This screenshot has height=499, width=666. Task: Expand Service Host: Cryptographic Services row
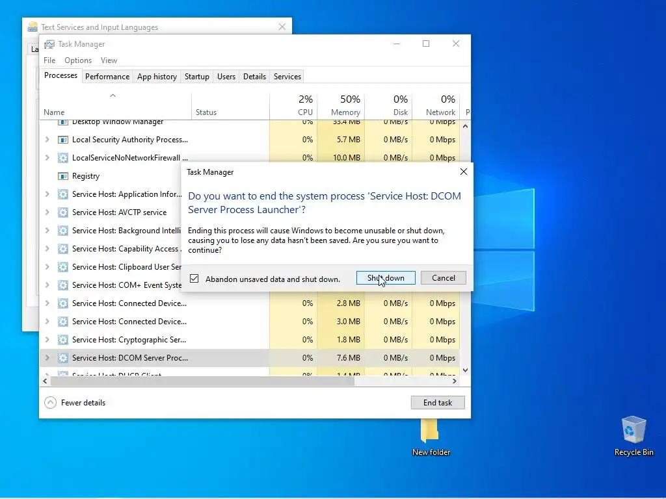pos(47,340)
